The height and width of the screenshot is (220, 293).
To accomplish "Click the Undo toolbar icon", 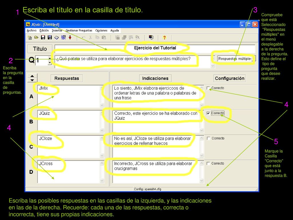I will [x=84, y=38].
